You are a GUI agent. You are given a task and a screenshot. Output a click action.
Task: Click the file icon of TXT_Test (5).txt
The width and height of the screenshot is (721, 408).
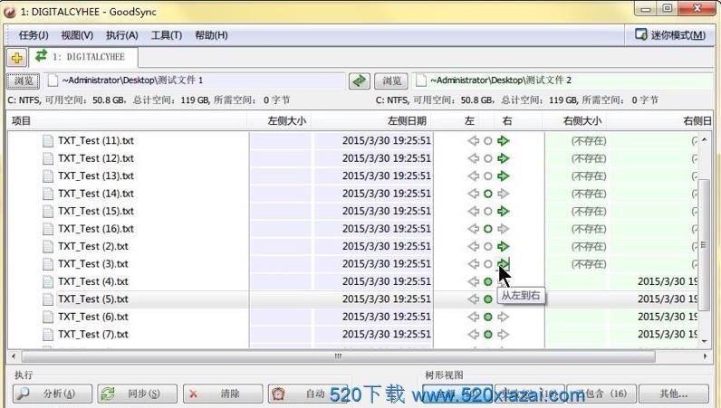coord(48,299)
